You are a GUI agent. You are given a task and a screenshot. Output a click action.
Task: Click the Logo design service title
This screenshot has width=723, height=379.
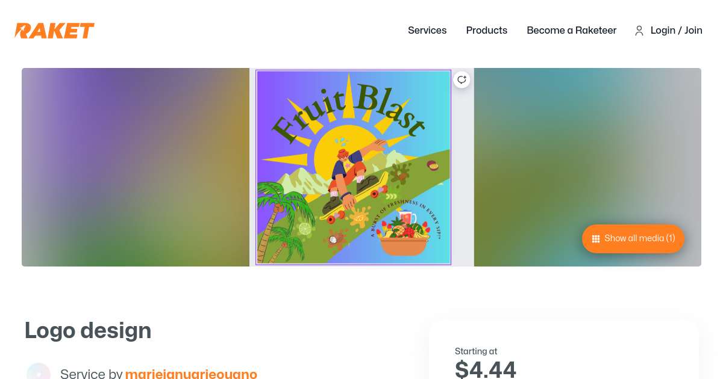[x=88, y=330]
